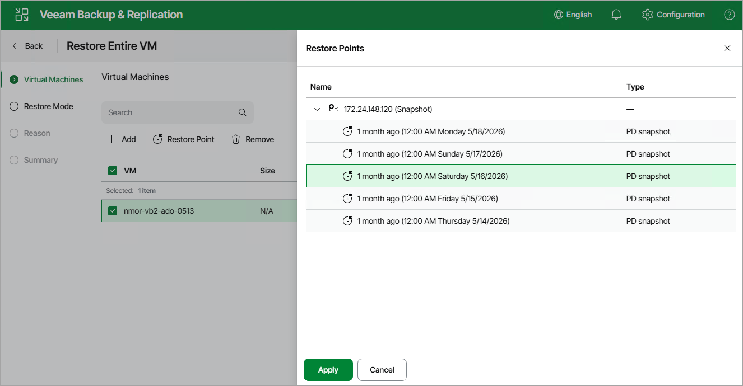Click the Type column header
The height and width of the screenshot is (386, 743).
point(635,87)
